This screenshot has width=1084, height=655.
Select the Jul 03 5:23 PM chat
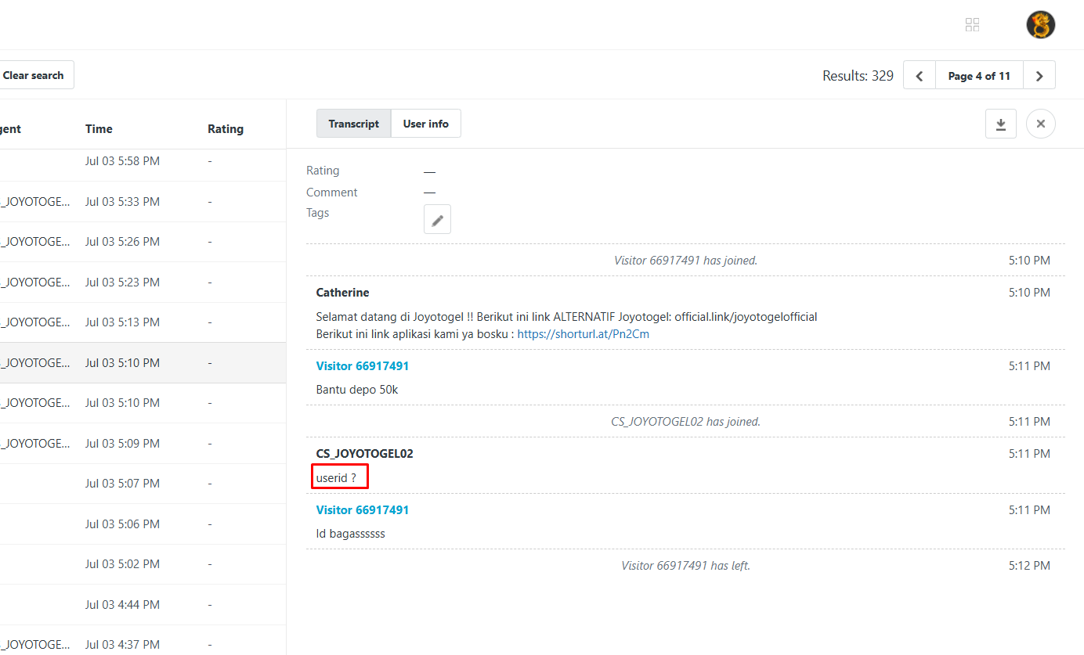point(143,283)
